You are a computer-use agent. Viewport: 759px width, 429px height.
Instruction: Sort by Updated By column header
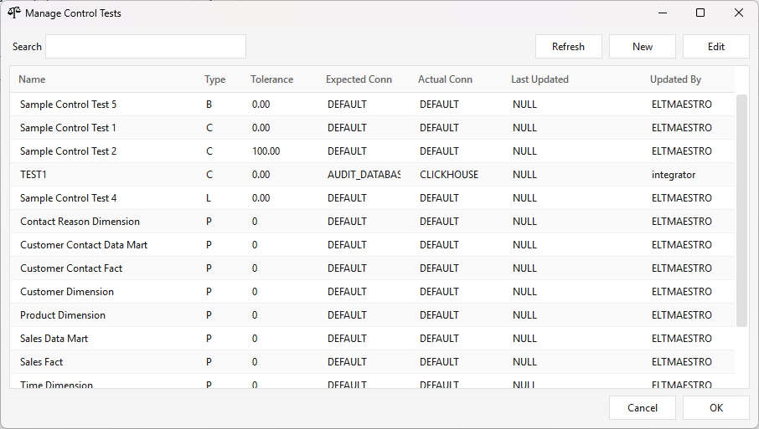tap(675, 79)
